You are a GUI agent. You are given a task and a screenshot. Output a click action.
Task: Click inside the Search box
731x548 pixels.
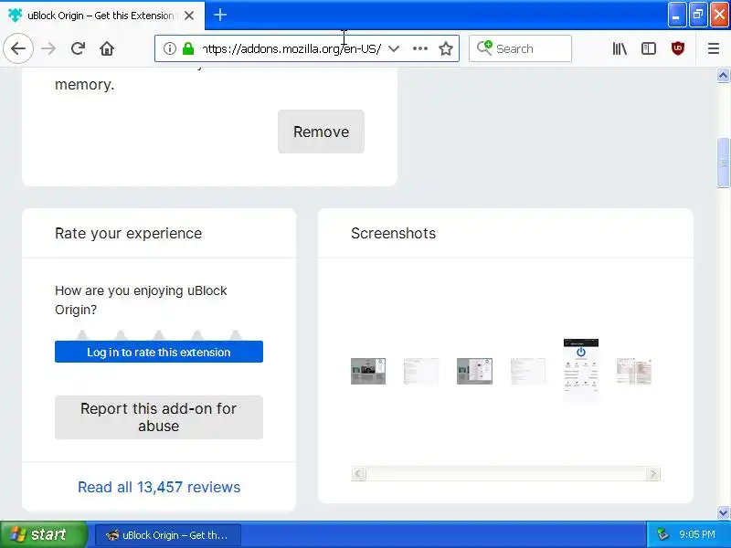(x=520, y=48)
